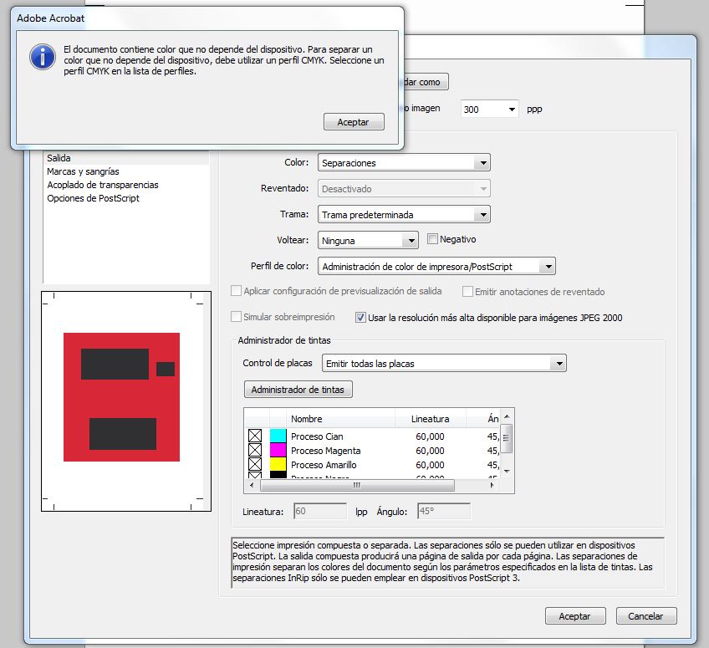Enable the Negativo checkbox
709x648 pixels.
432,239
